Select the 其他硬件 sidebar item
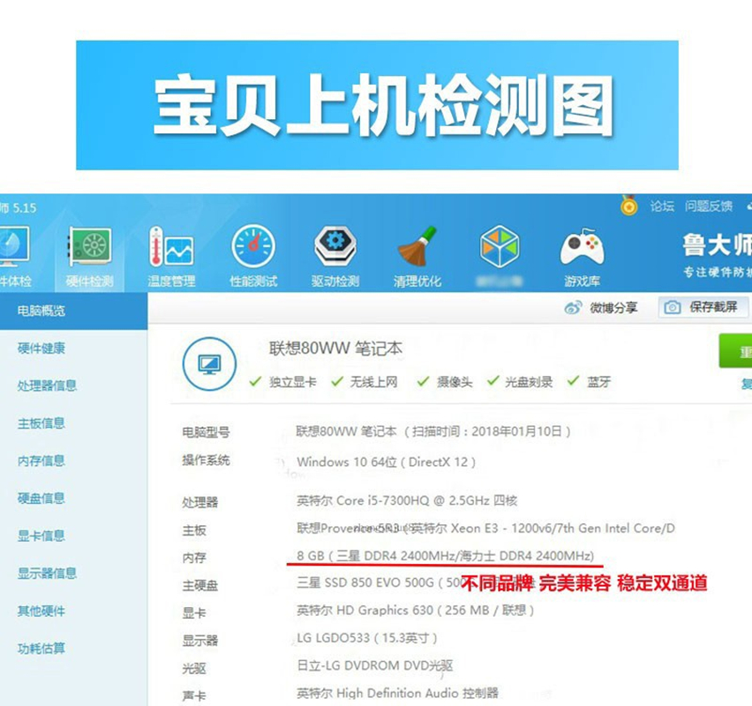This screenshot has height=706, width=752. click(41, 611)
